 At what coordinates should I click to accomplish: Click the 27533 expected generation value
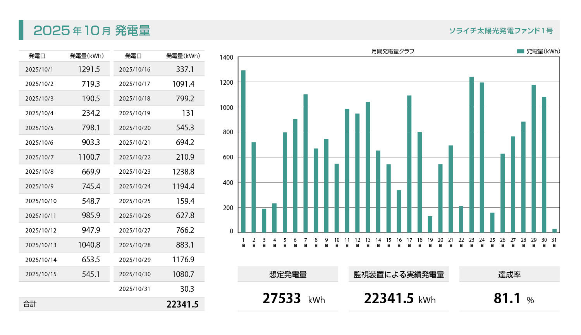pyautogui.click(x=282, y=299)
